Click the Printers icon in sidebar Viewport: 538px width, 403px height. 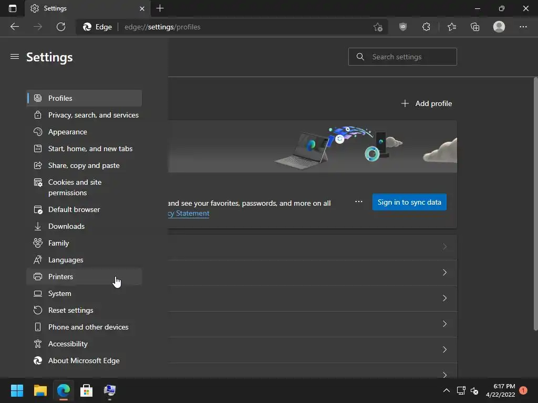click(38, 277)
